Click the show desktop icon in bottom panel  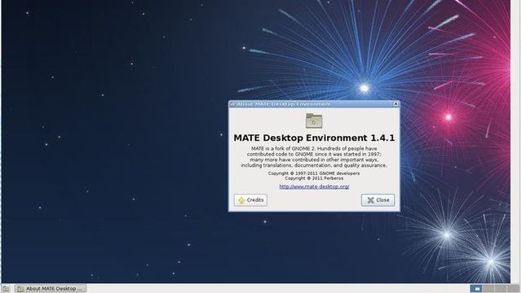[6, 289]
